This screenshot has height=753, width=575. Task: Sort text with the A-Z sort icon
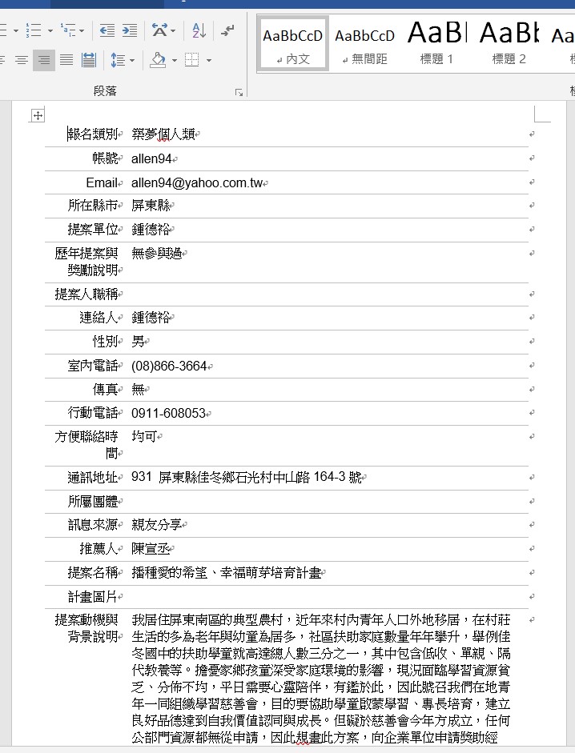(199, 30)
